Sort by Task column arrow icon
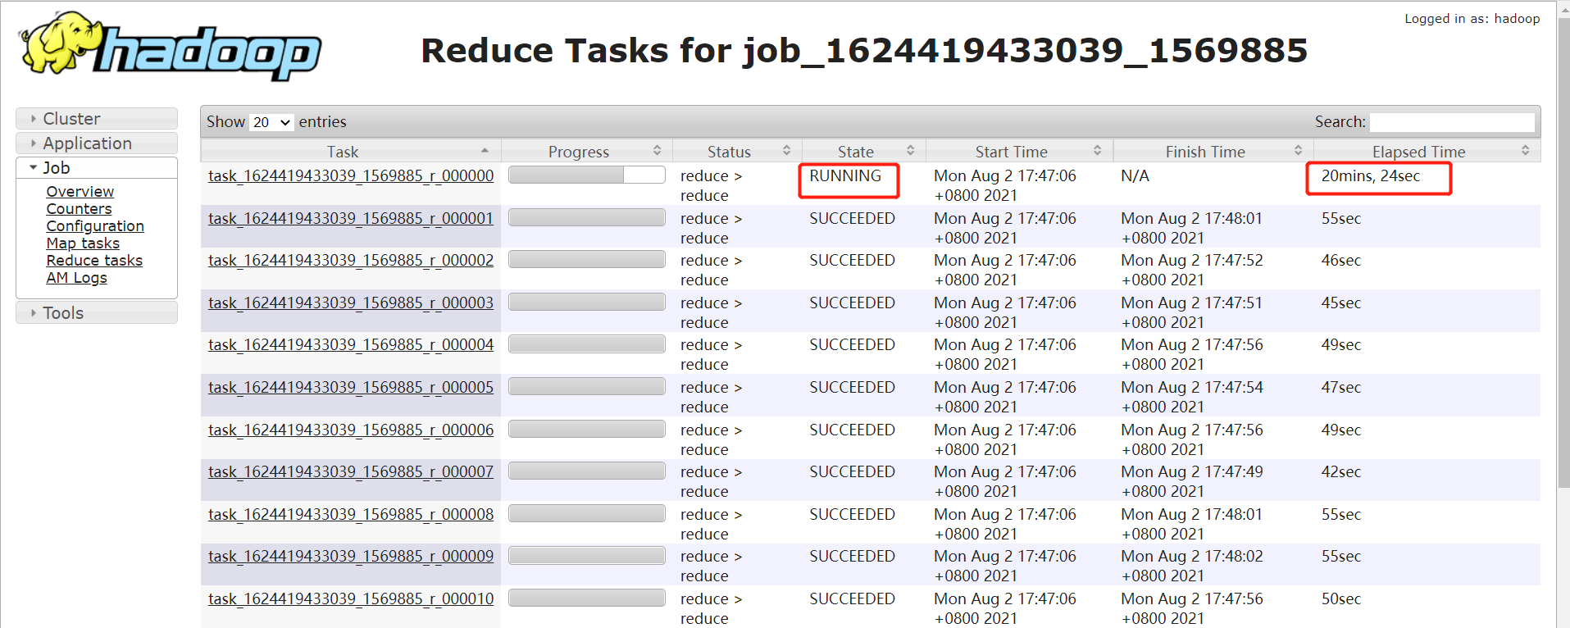 (485, 151)
